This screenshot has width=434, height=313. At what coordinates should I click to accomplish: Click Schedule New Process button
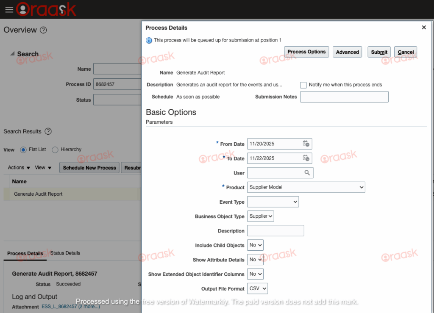pos(89,168)
